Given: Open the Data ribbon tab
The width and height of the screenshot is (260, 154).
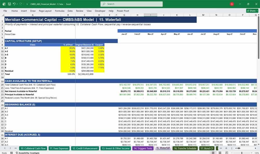Looking at the screenshot, I should click(x=70, y=11).
